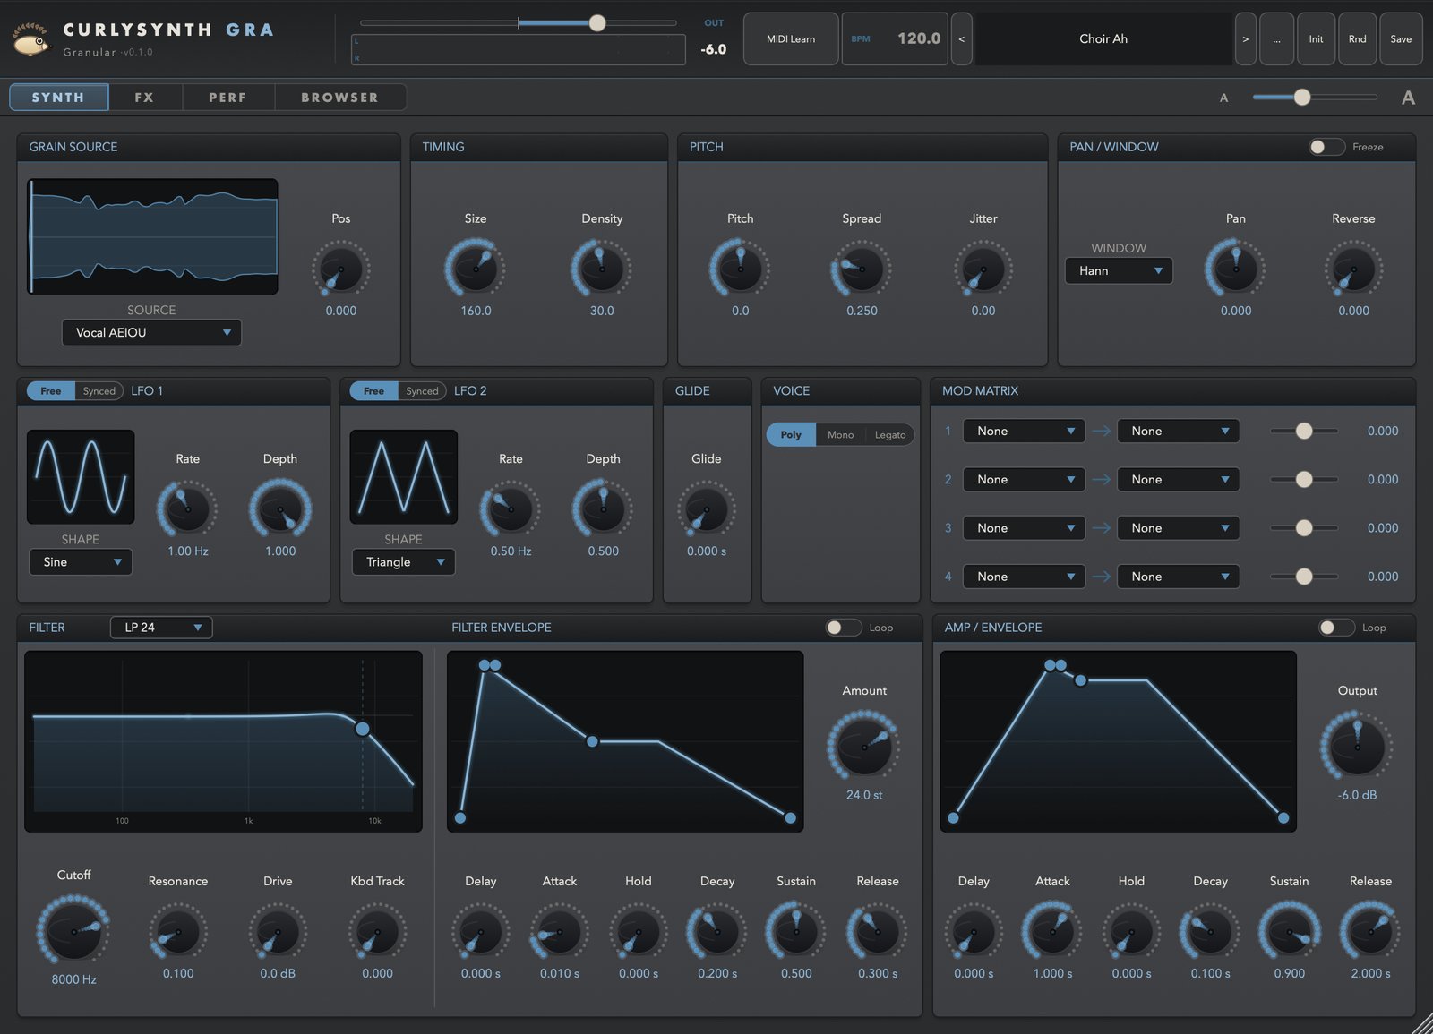Go to next preset with the right arrow
Image resolution: width=1433 pixels, height=1034 pixels.
pyautogui.click(x=1245, y=38)
